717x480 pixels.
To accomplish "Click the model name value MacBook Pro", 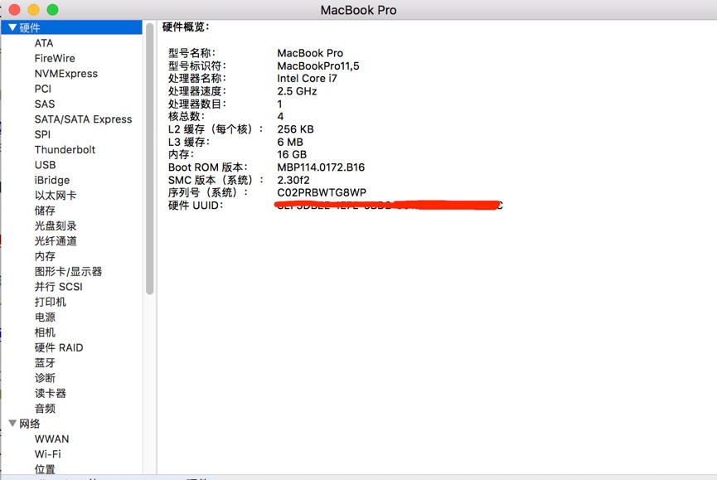I will 310,53.
